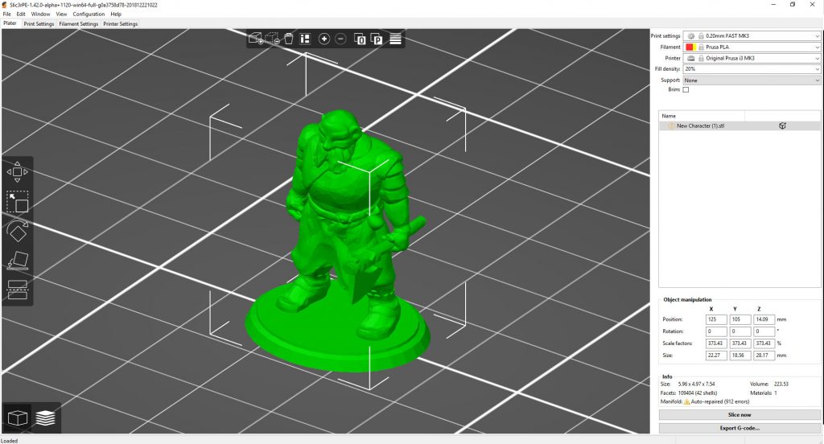Click the Split to objects icon
824x444 pixels.
(x=360, y=39)
